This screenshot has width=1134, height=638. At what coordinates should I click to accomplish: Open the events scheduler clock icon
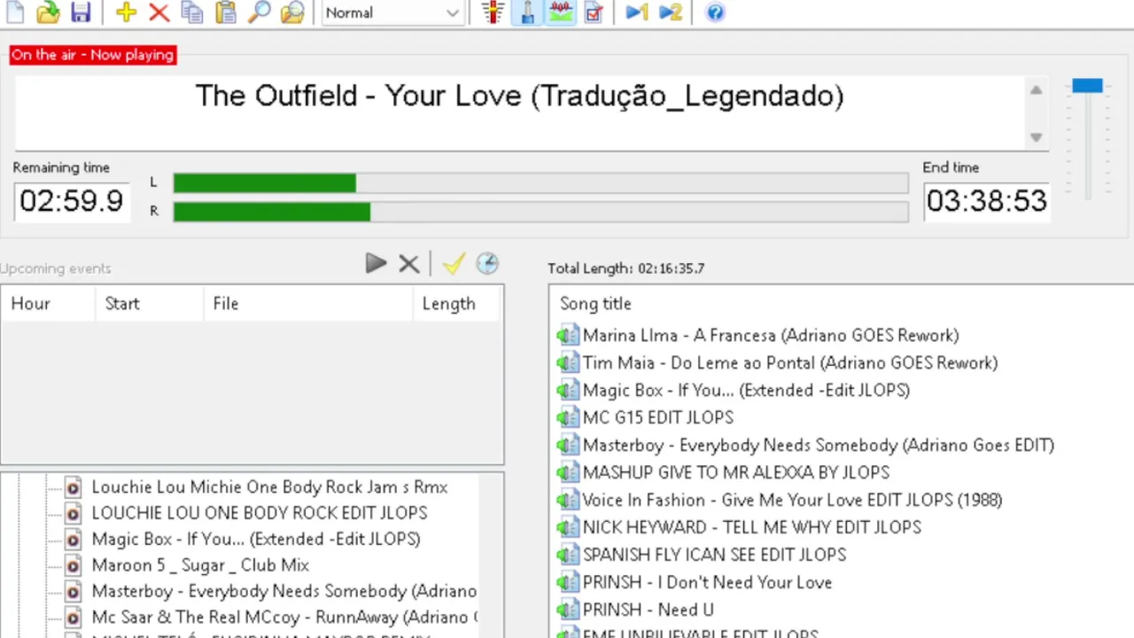487,263
